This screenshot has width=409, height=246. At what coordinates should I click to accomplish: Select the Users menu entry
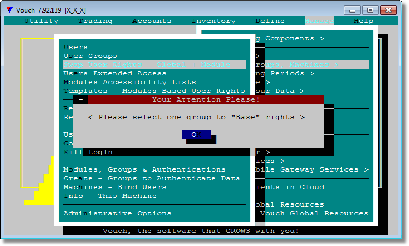point(75,47)
